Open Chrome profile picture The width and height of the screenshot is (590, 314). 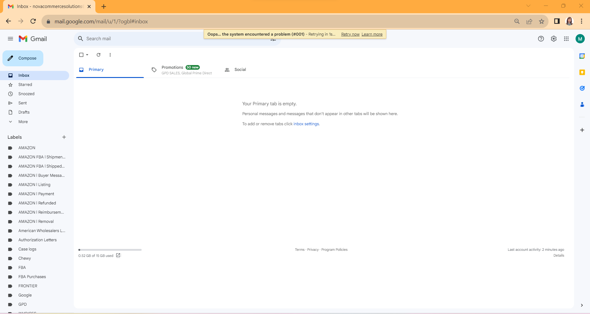[569, 21]
